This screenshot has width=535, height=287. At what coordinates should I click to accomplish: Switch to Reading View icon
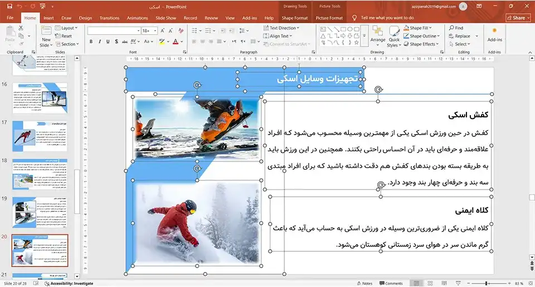pyautogui.click(x=444, y=283)
